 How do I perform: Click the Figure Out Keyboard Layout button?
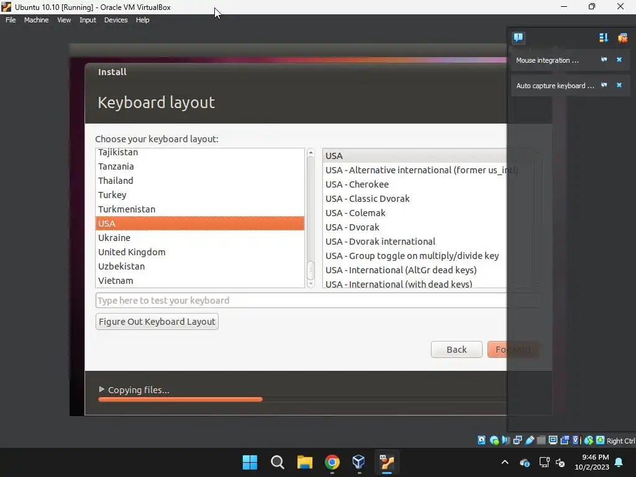(x=157, y=322)
